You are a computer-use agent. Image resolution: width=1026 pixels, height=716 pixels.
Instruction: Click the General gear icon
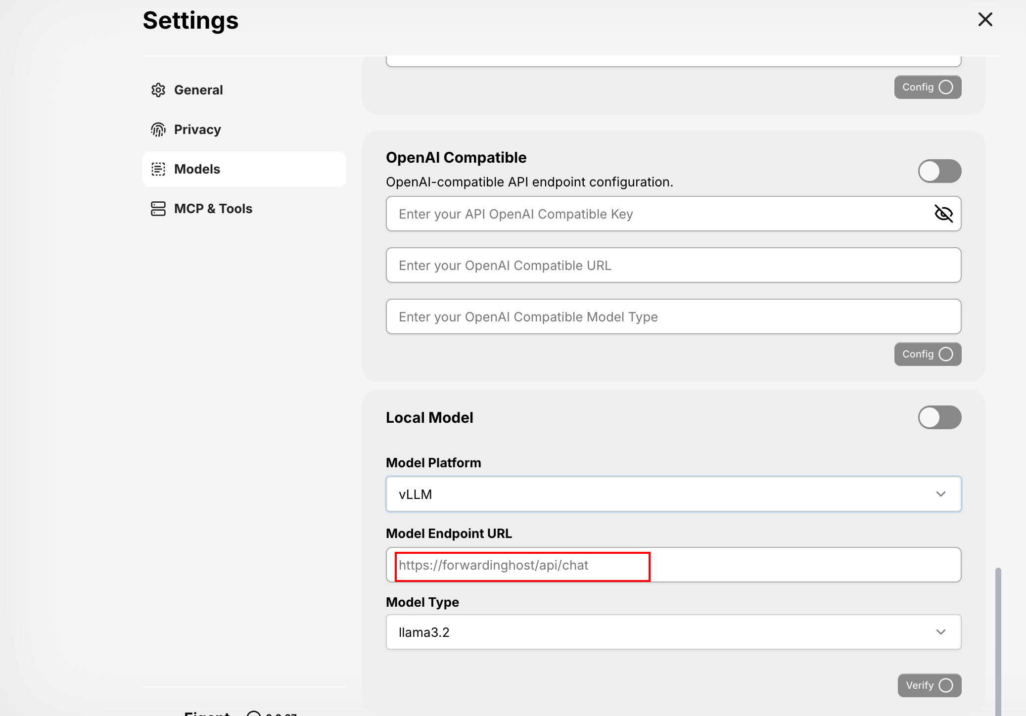pos(158,90)
